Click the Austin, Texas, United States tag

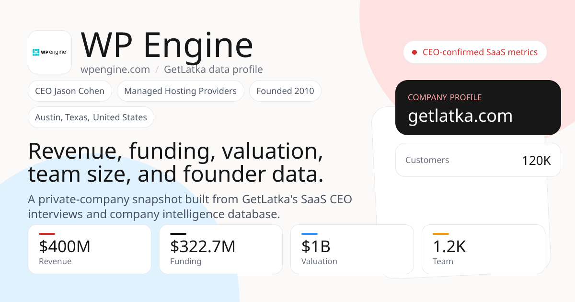[x=91, y=117]
